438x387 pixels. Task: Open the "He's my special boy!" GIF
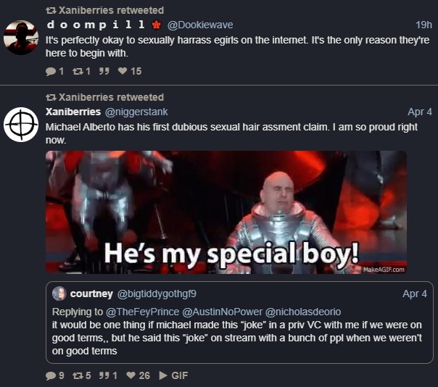(226, 212)
